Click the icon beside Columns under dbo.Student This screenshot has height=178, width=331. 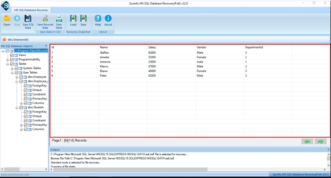(x=30, y=129)
